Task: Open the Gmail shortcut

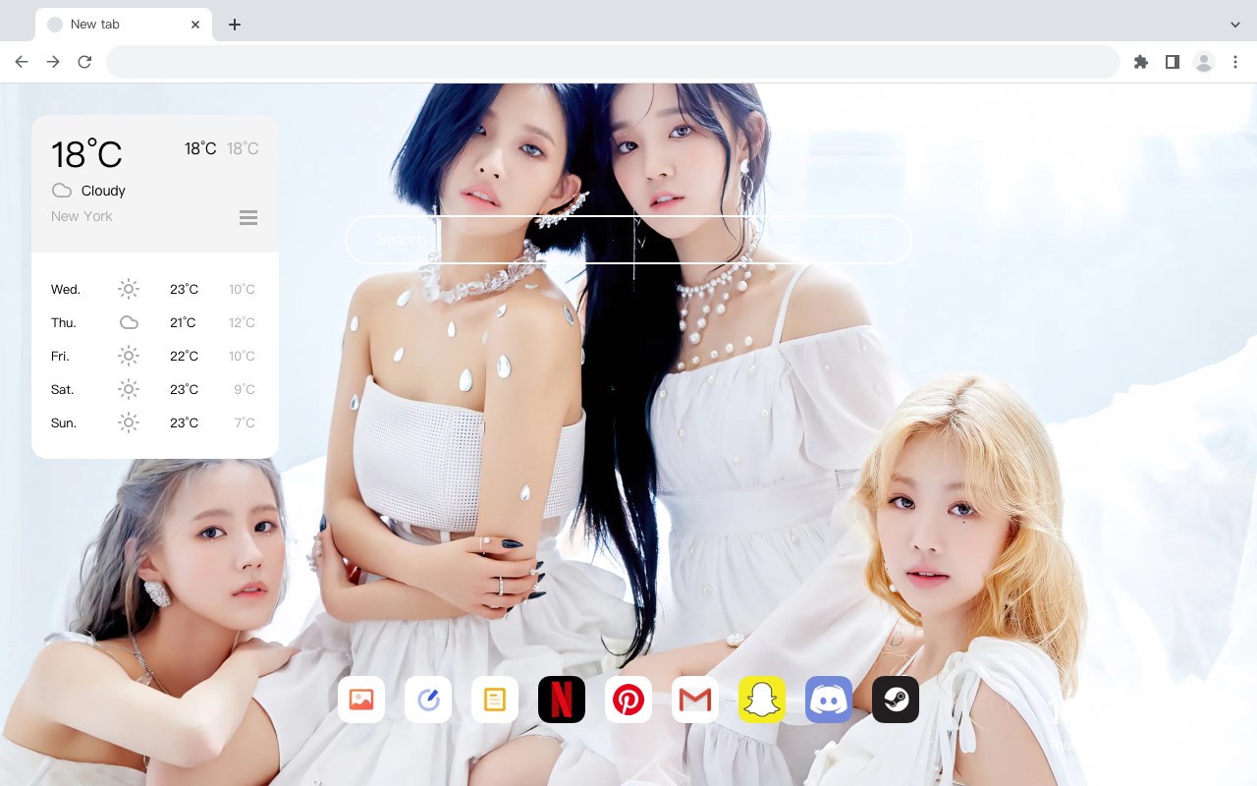Action: tap(695, 700)
